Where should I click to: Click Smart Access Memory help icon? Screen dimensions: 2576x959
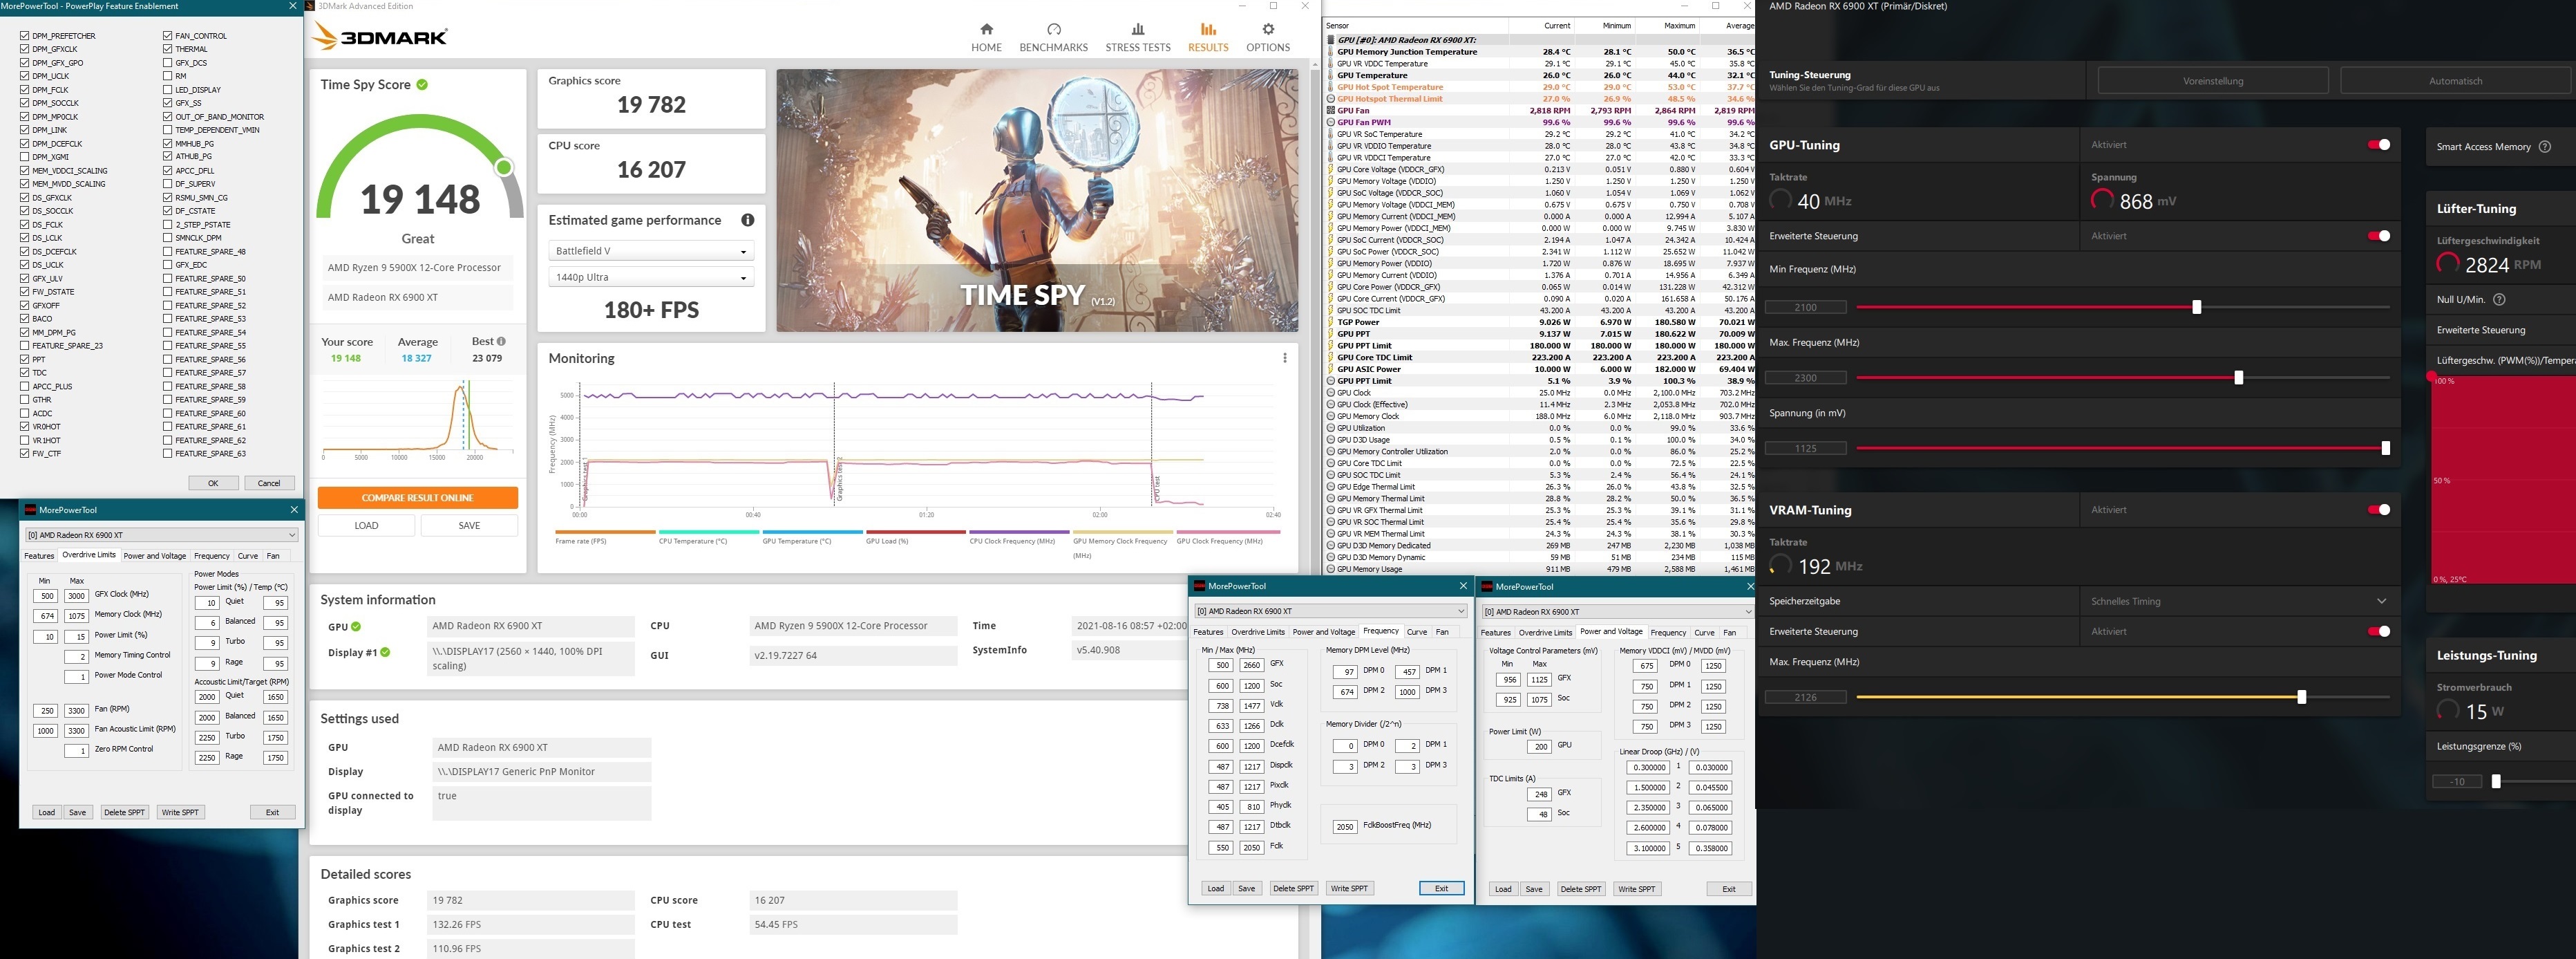(x=2544, y=147)
